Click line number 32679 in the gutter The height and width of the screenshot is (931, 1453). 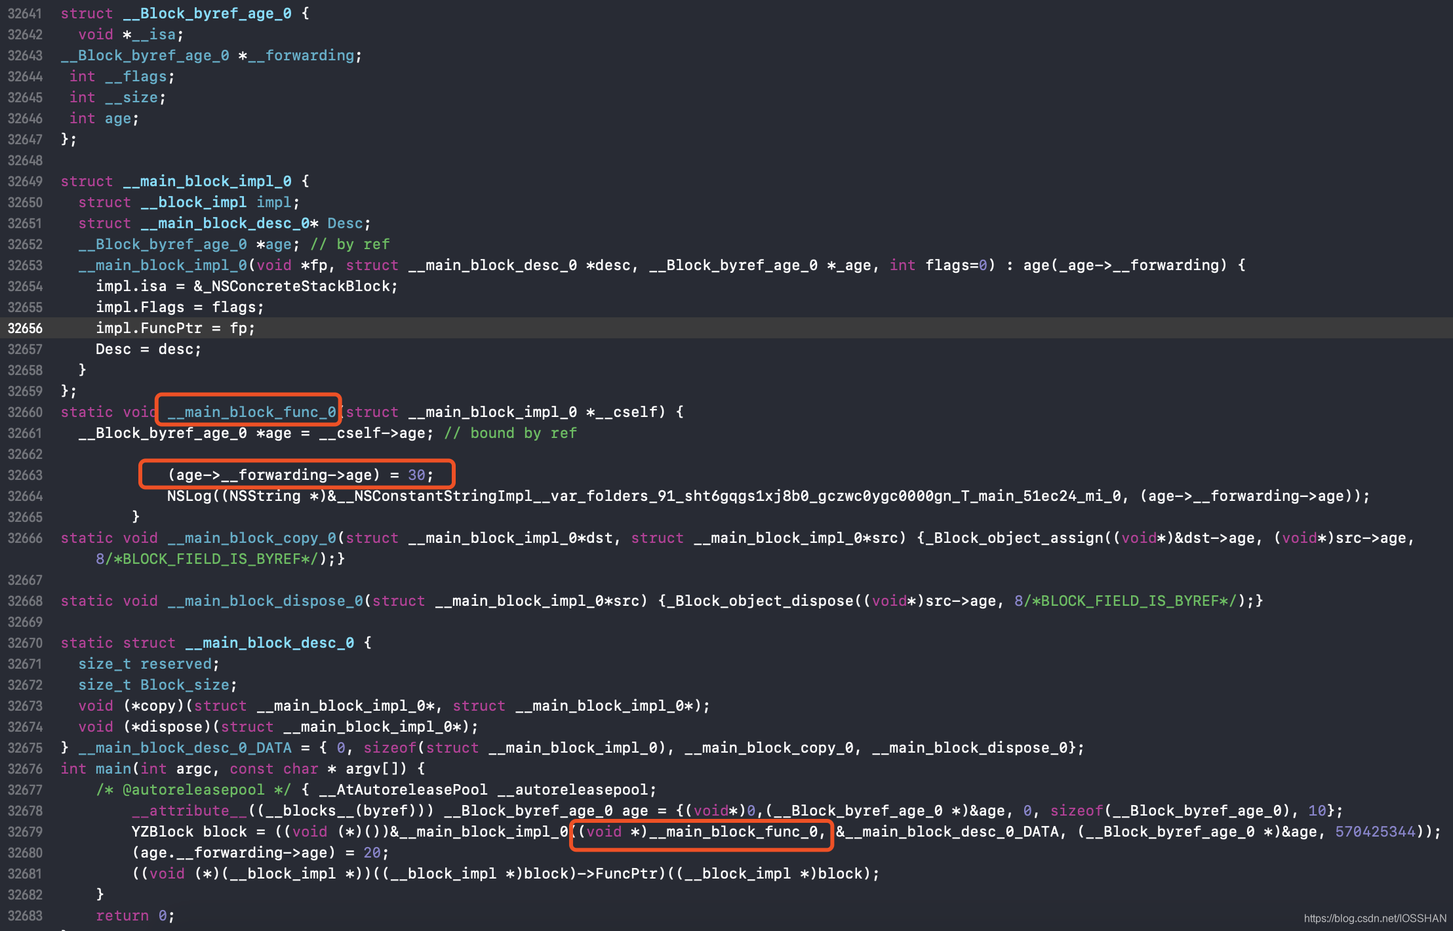click(x=25, y=832)
